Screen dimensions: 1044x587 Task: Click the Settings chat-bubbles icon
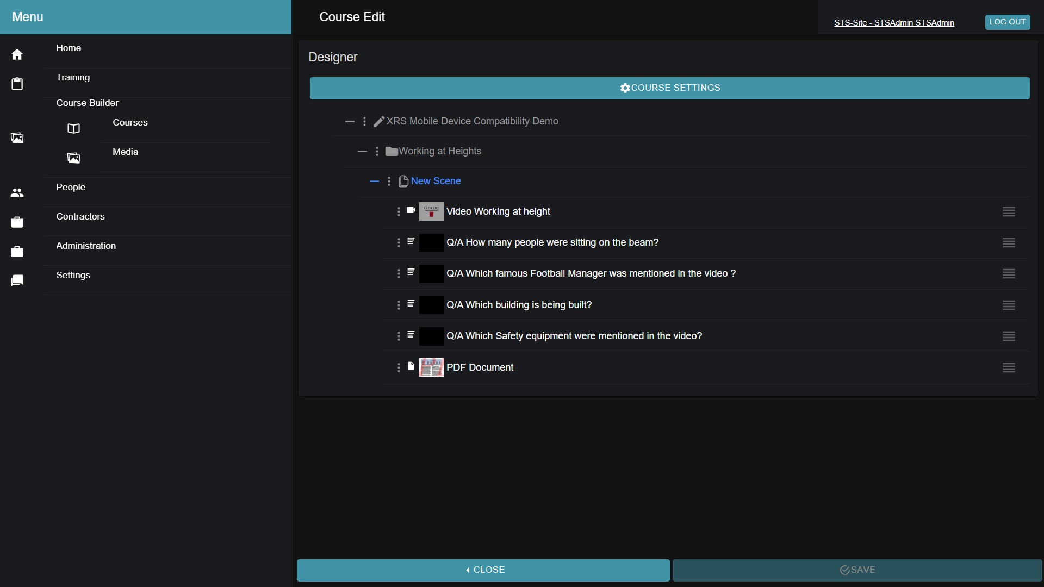coord(17,280)
